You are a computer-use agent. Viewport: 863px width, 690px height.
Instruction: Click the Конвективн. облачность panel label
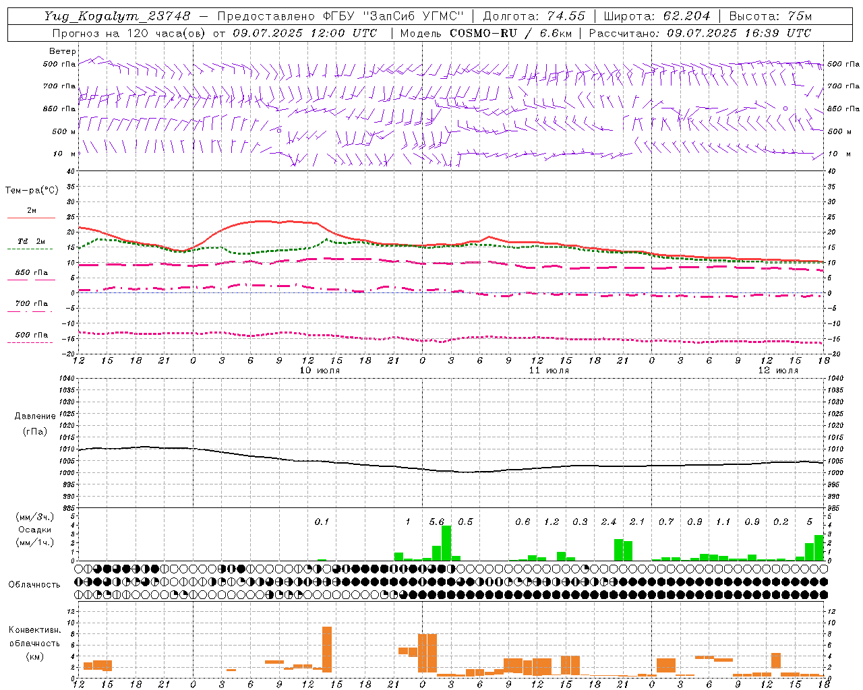tap(34, 637)
